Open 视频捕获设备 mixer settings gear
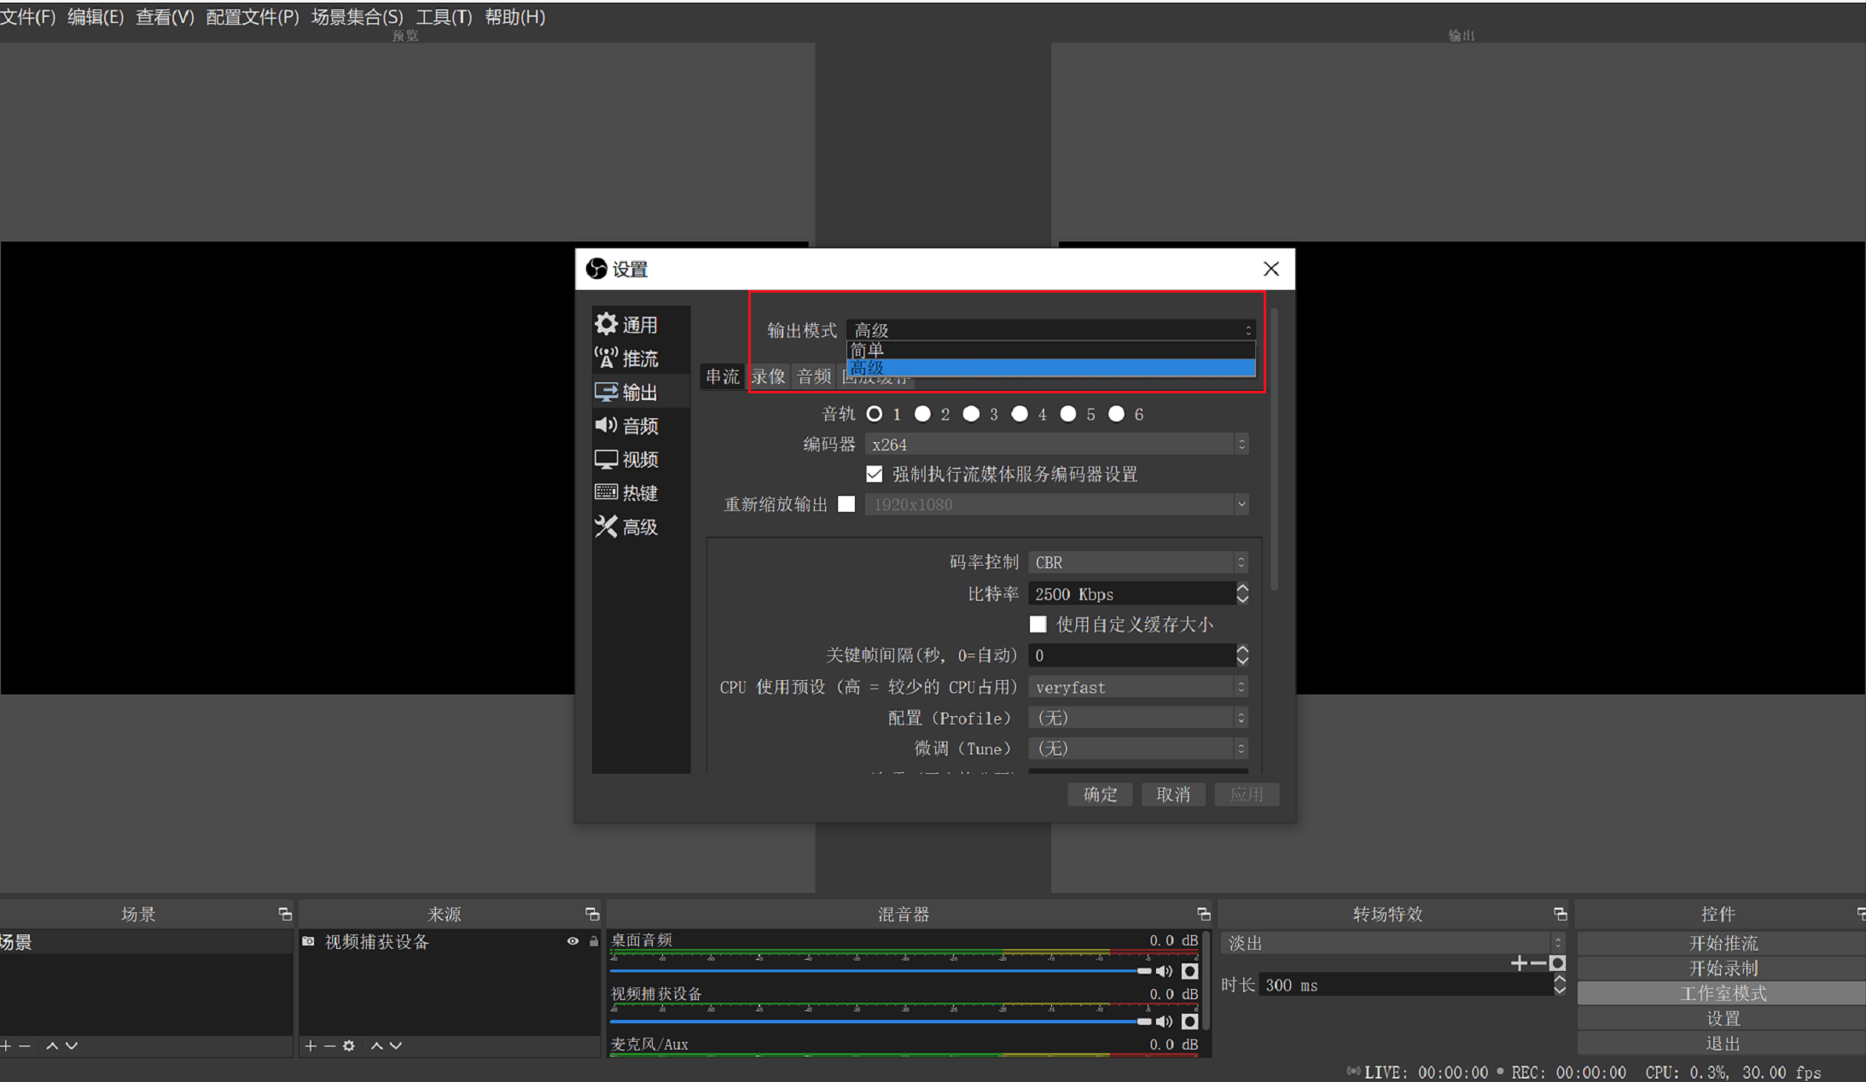 point(1190,1021)
